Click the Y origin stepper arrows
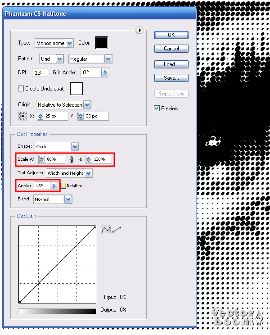270x335 pixels. [81, 116]
